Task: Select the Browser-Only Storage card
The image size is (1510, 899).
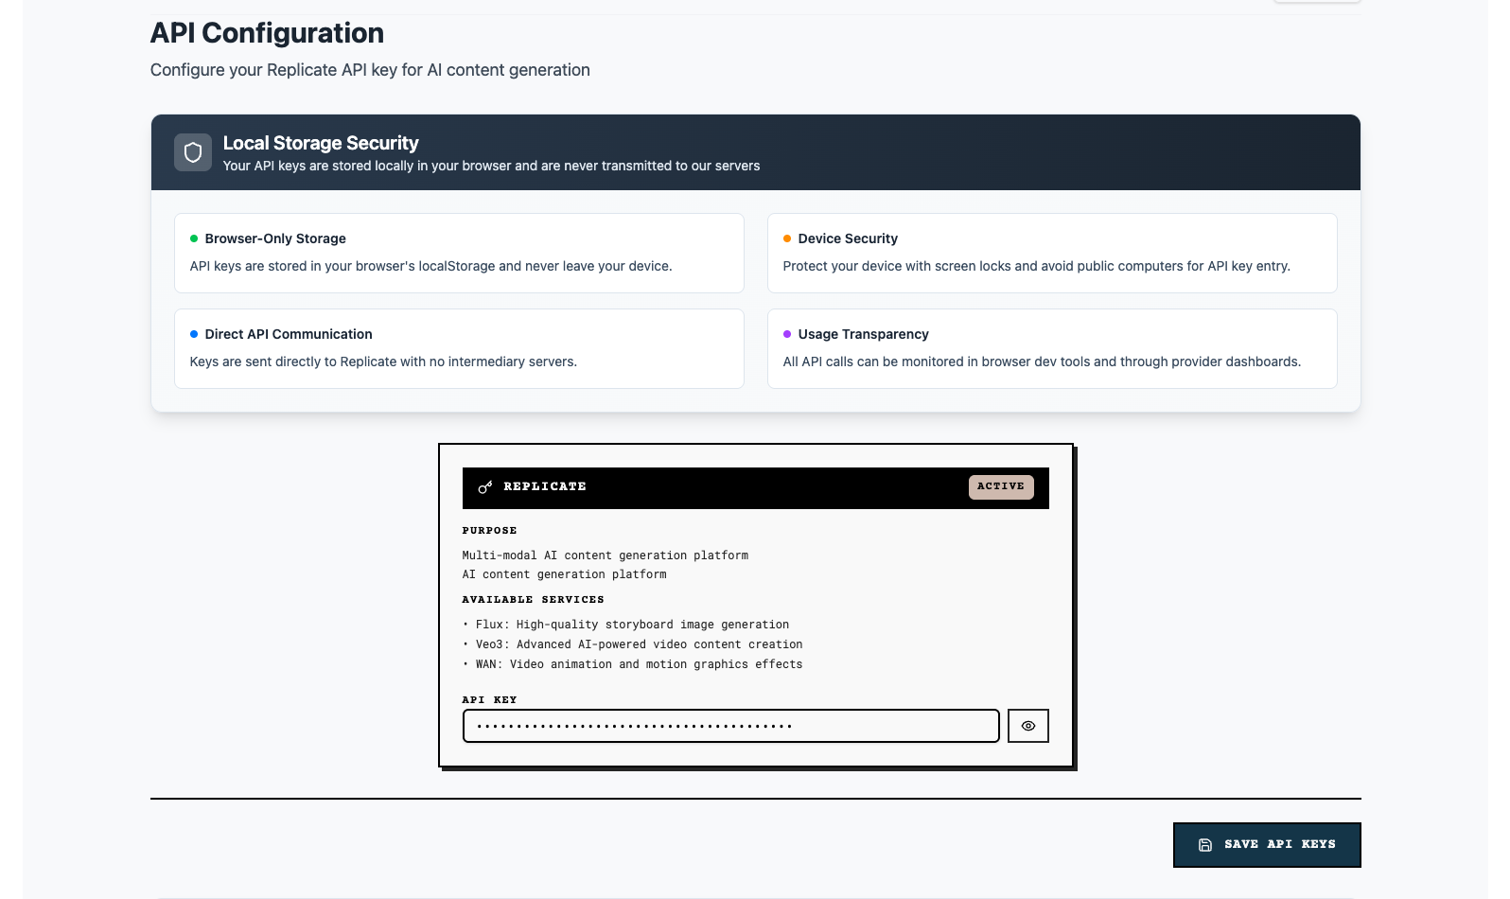Action: 459,253
